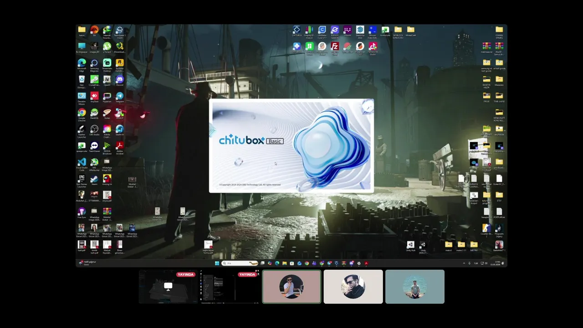The image size is (583, 328).
Task: Click the Chitubox Basic splash screen
Action: coord(291,146)
